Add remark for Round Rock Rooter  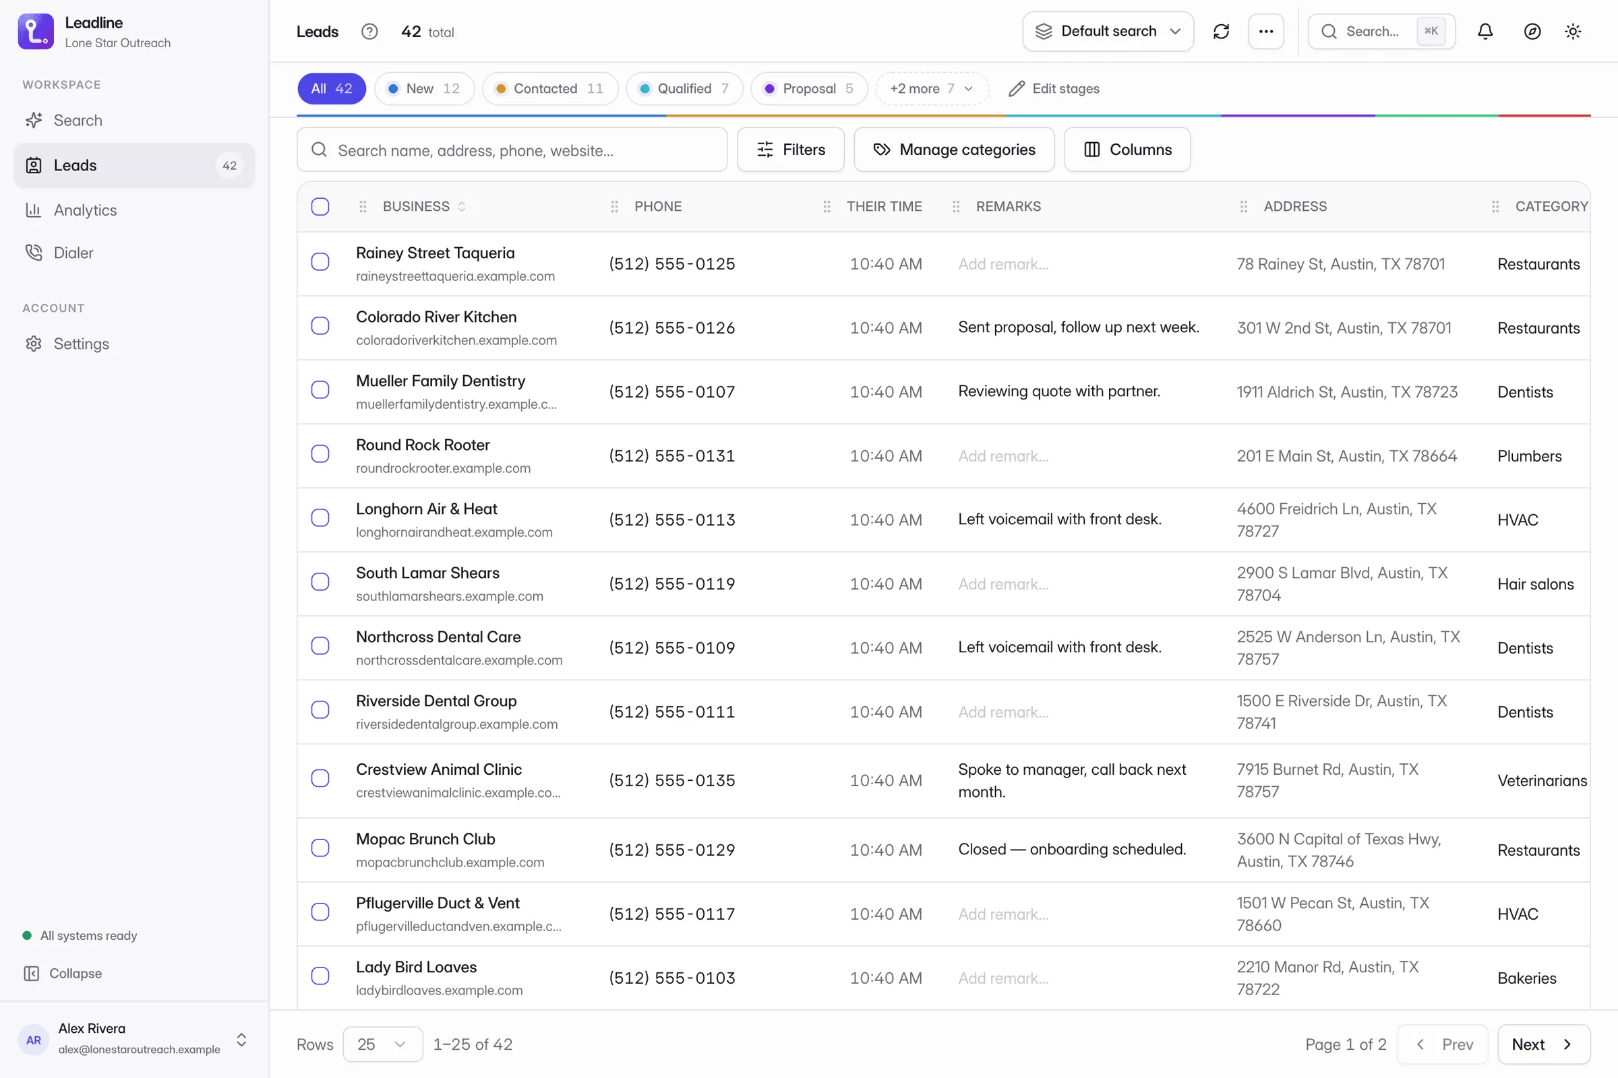pyautogui.click(x=1003, y=456)
